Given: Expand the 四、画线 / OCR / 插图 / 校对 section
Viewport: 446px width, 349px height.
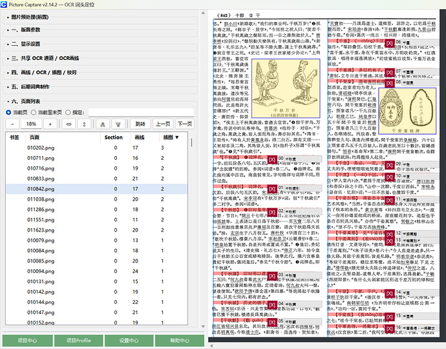Looking at the screenshot, I should pyautogui.click(x=43, y=72).
